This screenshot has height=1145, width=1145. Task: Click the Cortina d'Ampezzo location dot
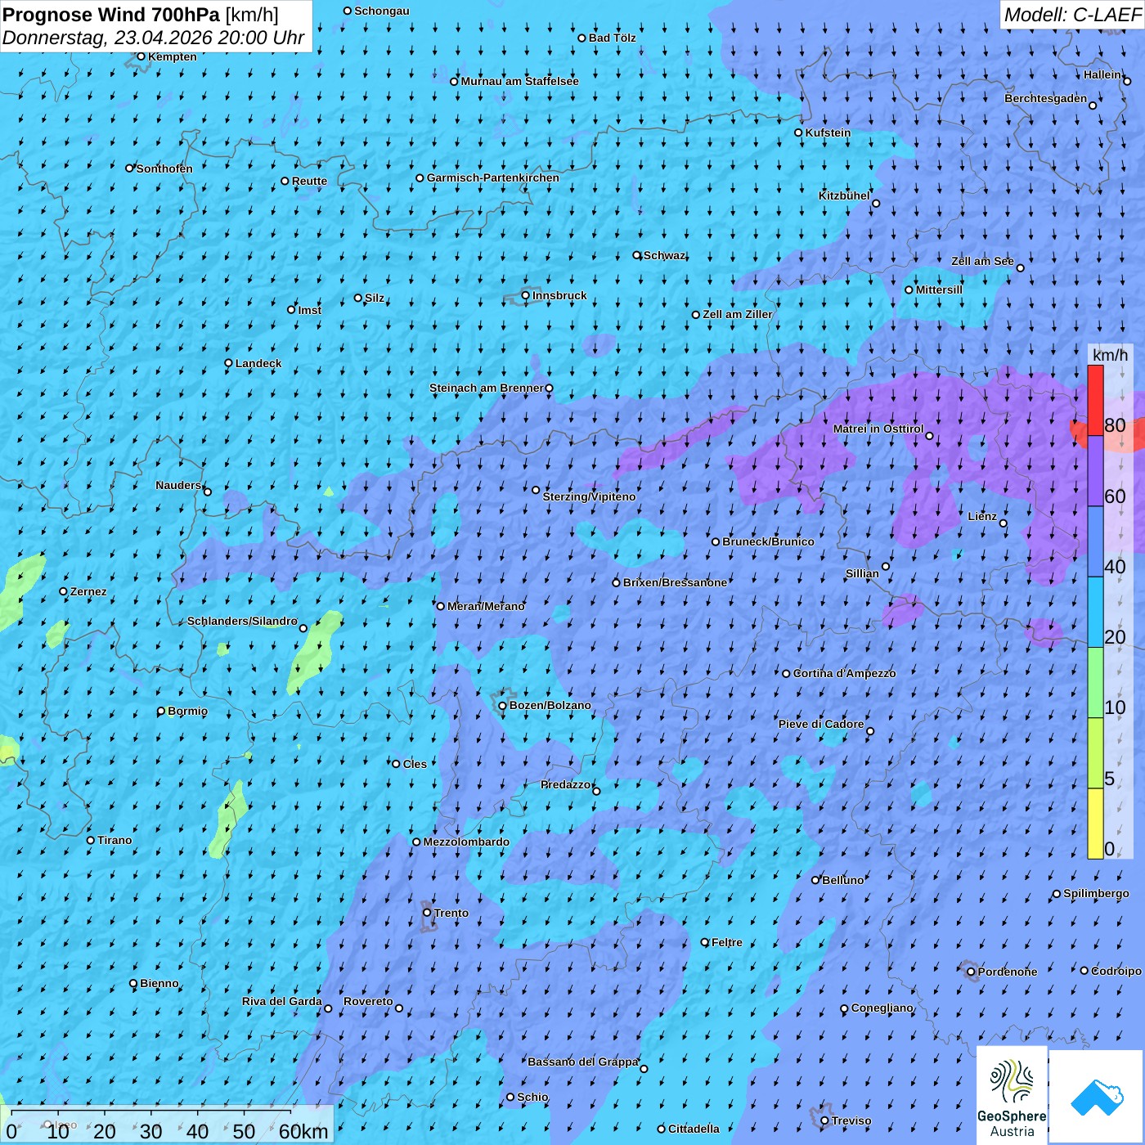[786, 674]
